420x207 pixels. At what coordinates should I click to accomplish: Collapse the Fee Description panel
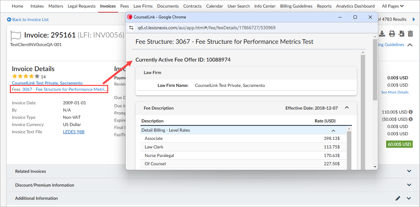[x=347, y=108]
